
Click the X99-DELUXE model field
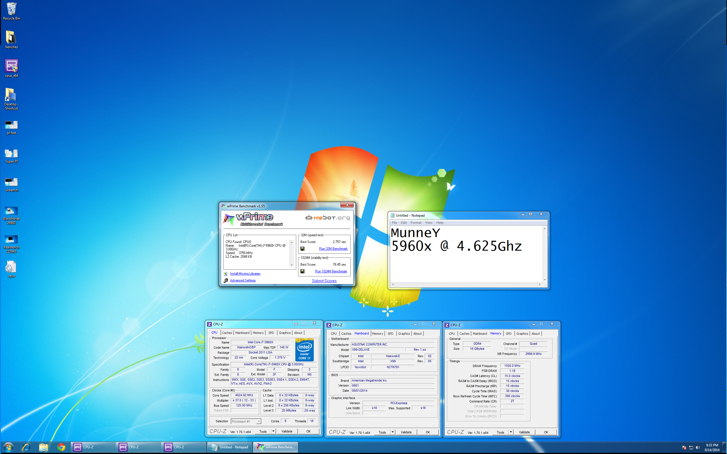[x=377, y=349]
